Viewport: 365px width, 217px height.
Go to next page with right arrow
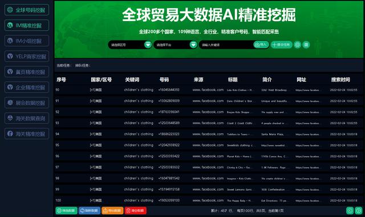(x=359, y=211)
